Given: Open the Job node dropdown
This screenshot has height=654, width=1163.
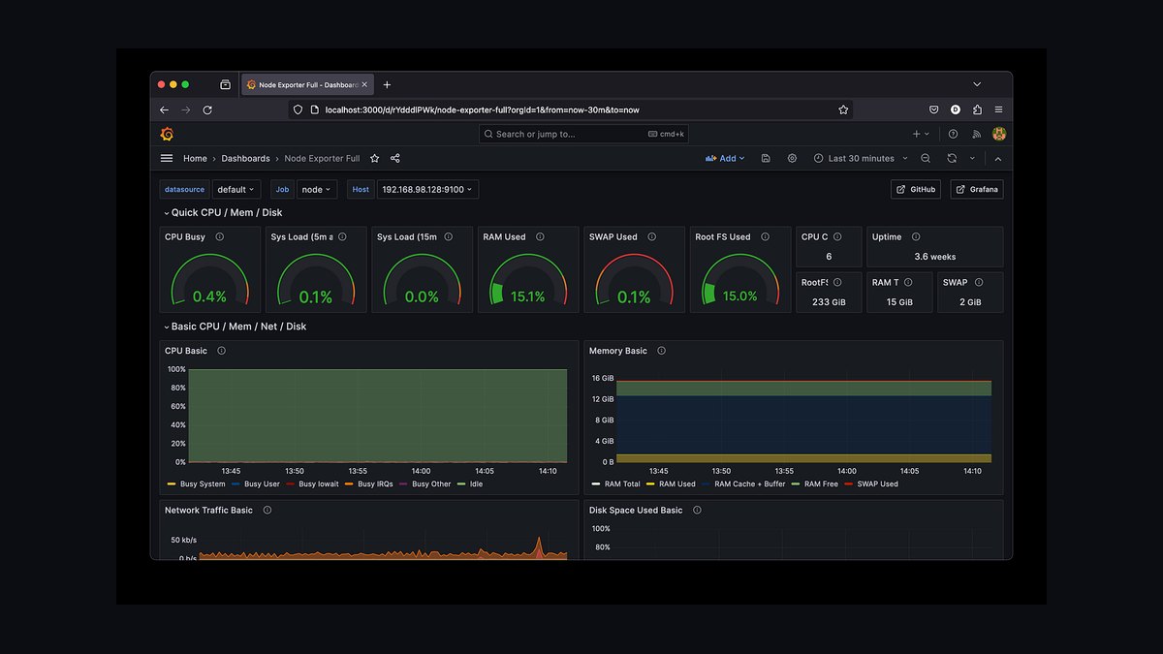Looking at the screenshot, I should click(x=317, y=190).
